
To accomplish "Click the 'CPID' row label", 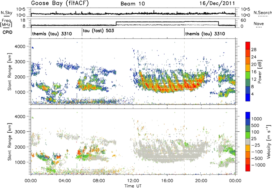I will point(7,32).
